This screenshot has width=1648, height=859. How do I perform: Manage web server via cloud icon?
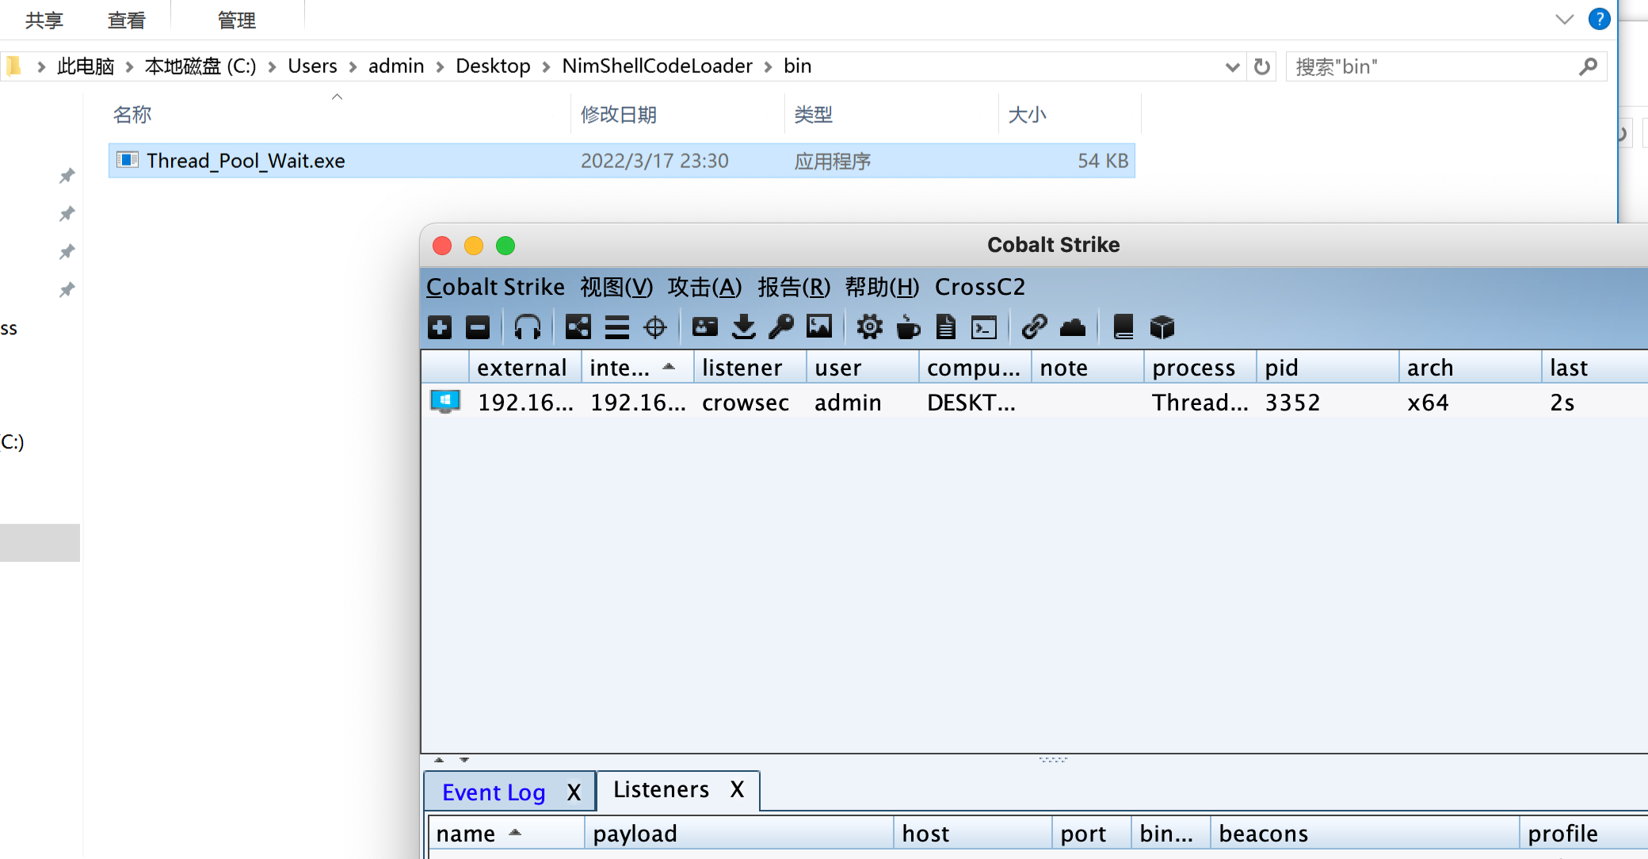pyautogui.click(x=1073, y=327)
